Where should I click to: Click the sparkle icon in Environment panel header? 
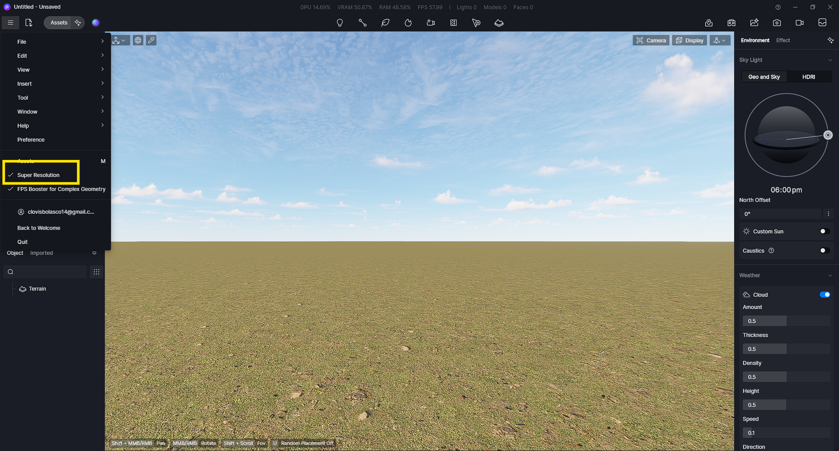[x=830, y=40]
